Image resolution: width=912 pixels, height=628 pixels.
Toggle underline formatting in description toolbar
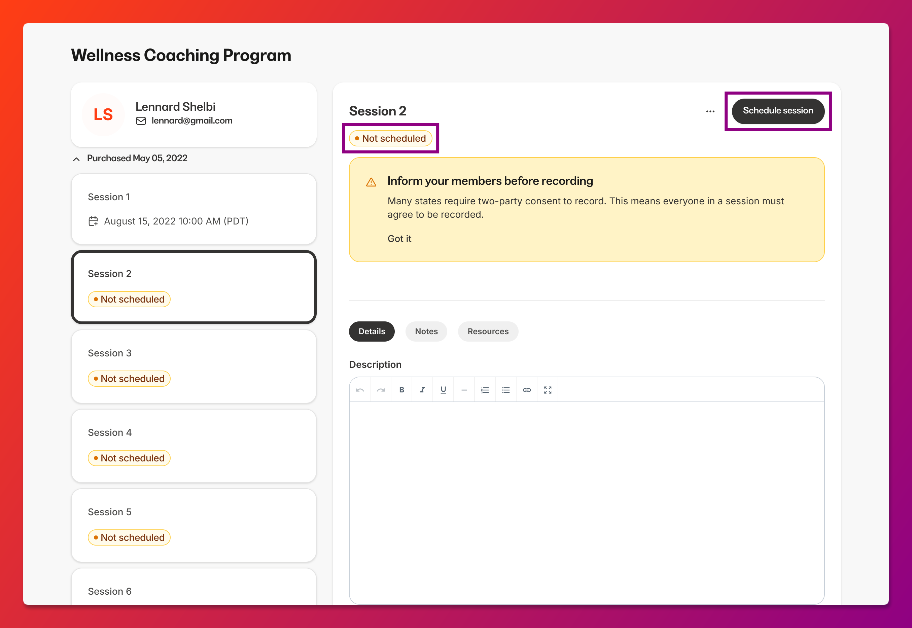[x=444, y=390]
